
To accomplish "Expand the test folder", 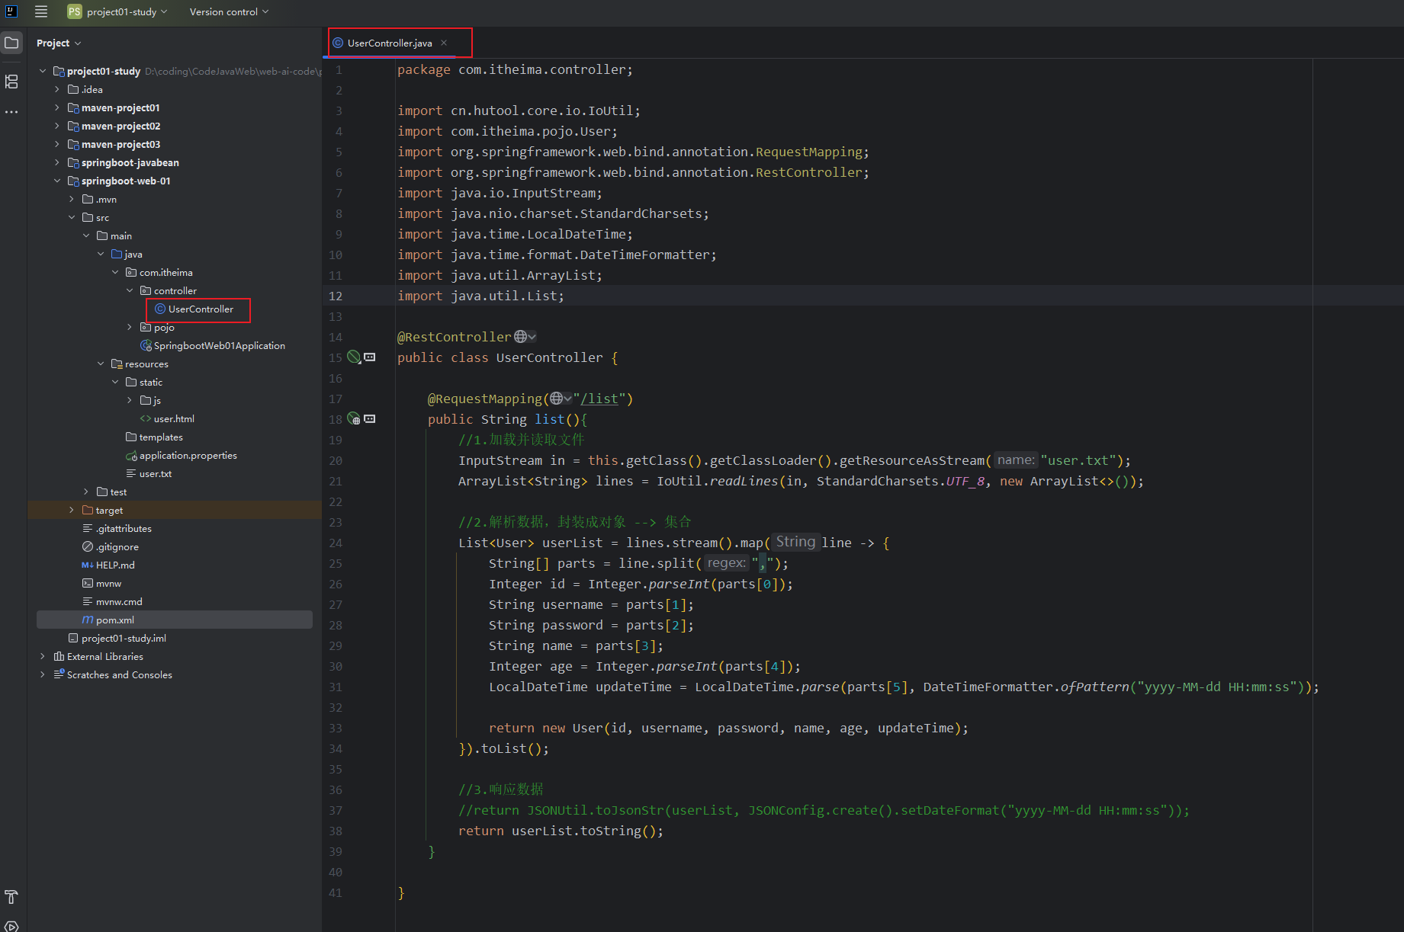I will coord(86,492).
